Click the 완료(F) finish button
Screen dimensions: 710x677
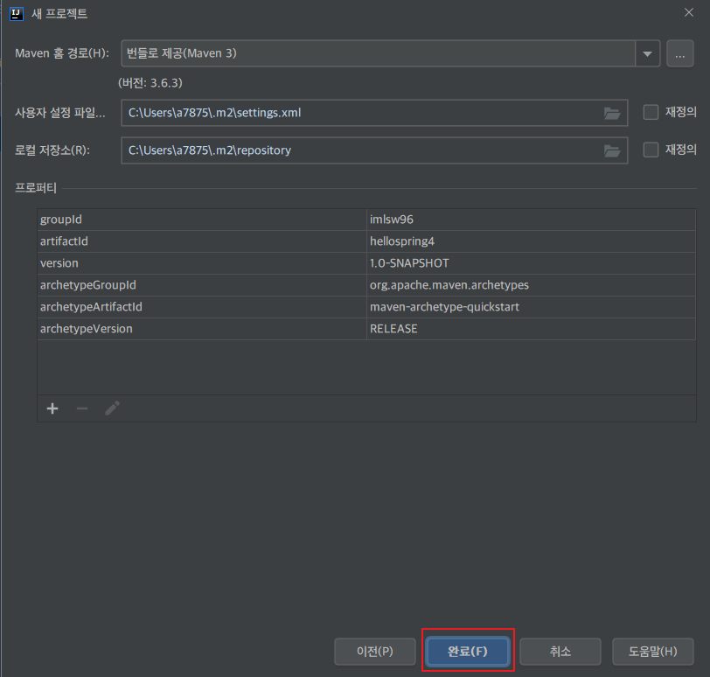[468, 652]
